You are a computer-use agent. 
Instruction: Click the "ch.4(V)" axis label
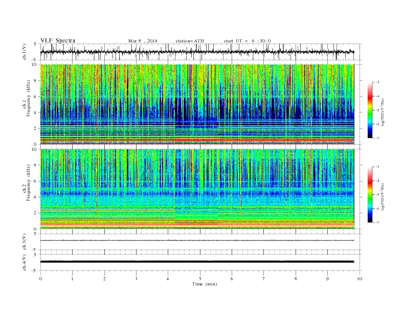point(25,262)
